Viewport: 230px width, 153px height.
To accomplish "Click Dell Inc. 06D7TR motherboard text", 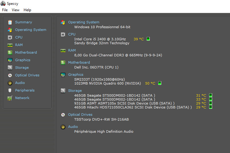I will [x=96, y=67].
